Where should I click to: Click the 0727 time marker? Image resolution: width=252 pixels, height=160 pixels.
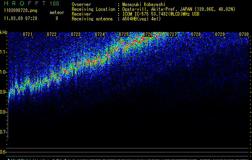pyautogui.click(x=172, y=34)
